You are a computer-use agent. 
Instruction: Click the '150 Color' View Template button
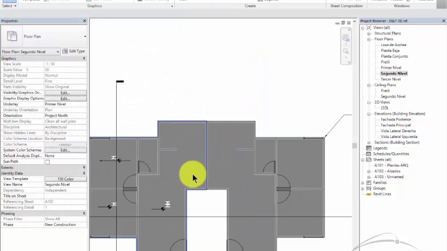[65, 179]
